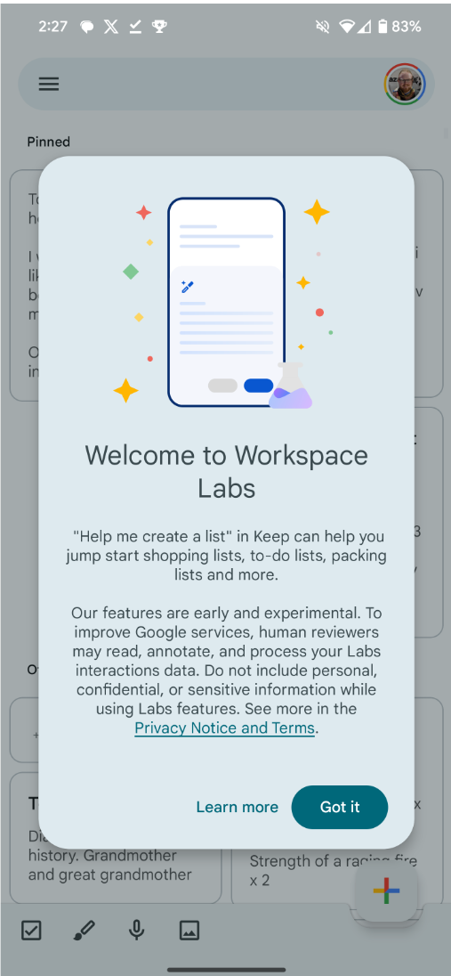This screenshot has width=451, height=976.
Task: Tap the colorful plus new note button
Action: pos(386,891)
